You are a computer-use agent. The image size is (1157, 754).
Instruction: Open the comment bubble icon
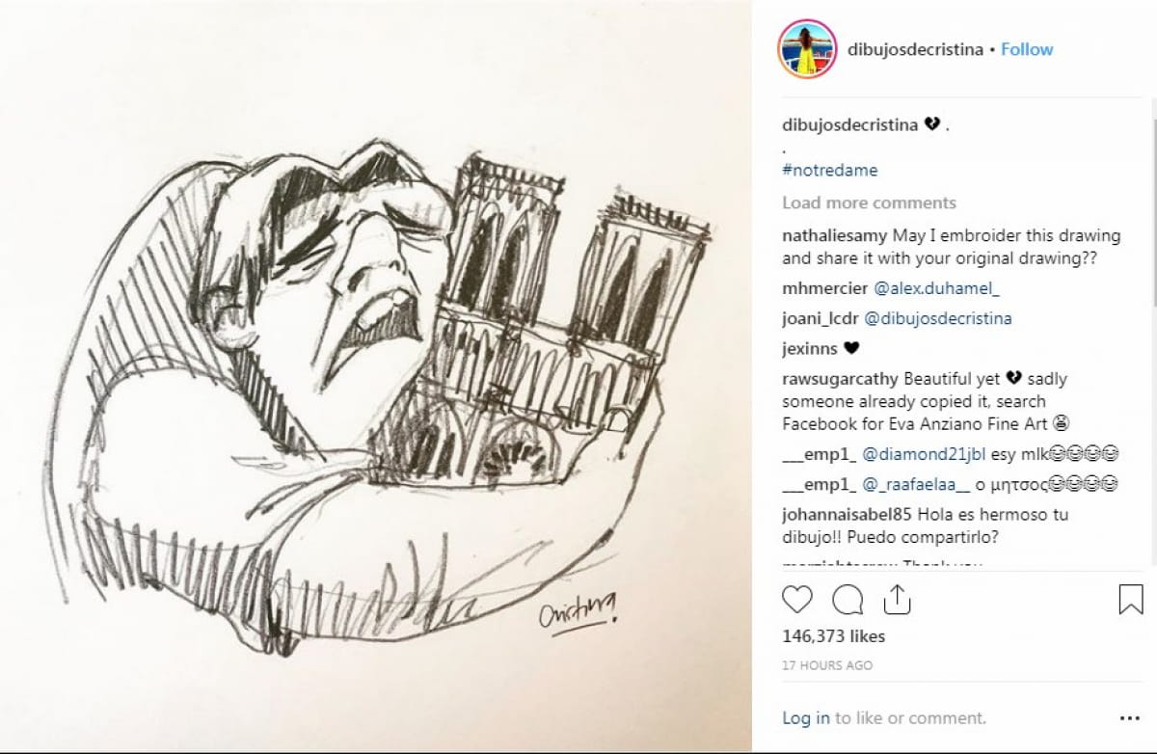pyautogui.click(x=847, y=600)
